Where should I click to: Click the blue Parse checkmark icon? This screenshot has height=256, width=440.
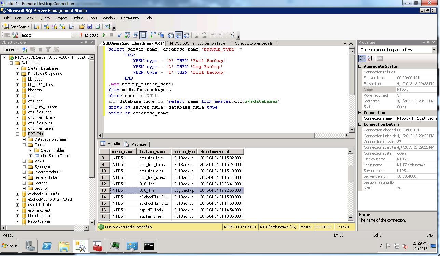point(119,35)
